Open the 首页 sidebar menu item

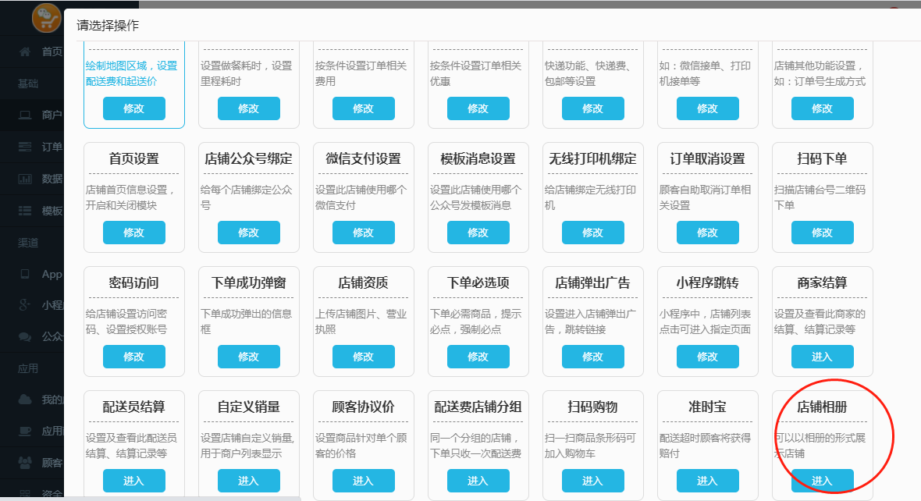(52, 52)
